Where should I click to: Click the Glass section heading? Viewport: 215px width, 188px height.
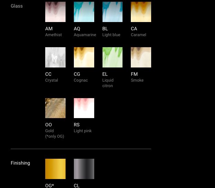coord(17,6)
